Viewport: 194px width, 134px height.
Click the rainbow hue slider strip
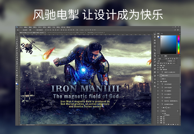178,45
